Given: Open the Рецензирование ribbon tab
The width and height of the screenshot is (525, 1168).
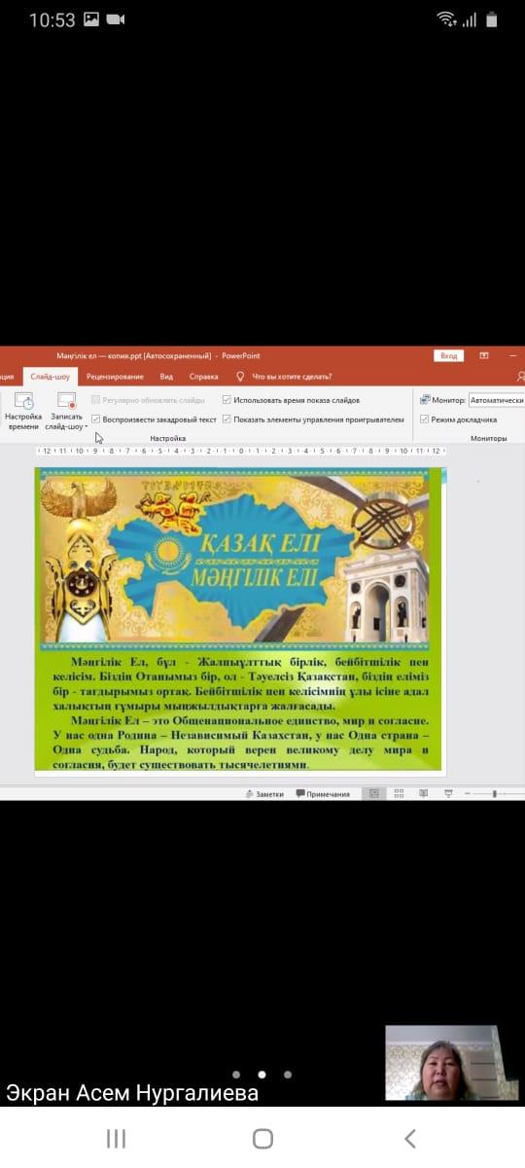Looking at the screenshot, I should (115, 377).
